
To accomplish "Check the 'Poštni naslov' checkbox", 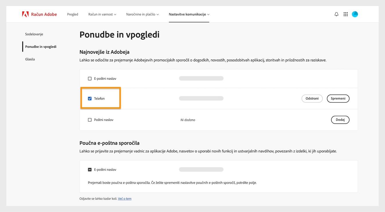I will [x=90, y=120].
